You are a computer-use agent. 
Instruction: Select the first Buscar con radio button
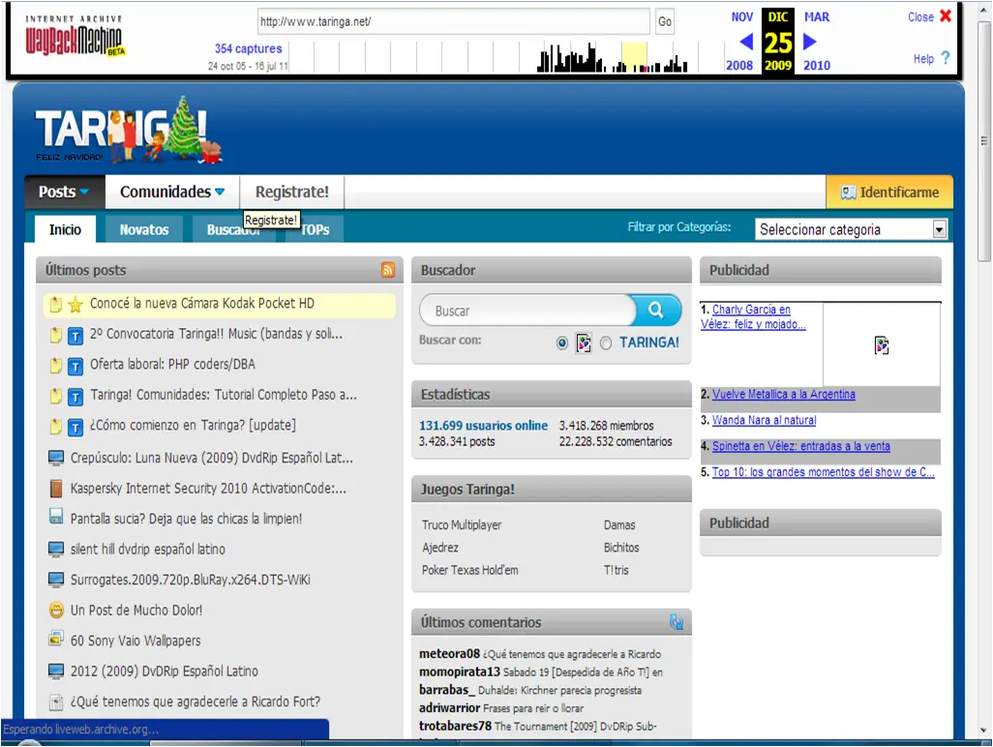click(561, 344)
